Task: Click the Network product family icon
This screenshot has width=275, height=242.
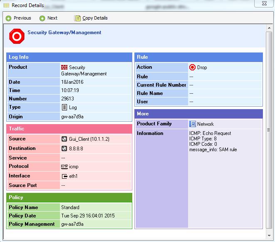Action: click(x=193, y=124)
